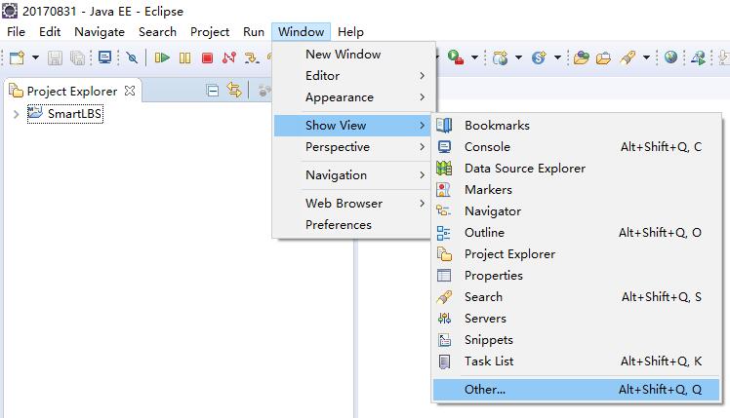
Task: Choose Other... in the Show View list
Action: (485, 389)
